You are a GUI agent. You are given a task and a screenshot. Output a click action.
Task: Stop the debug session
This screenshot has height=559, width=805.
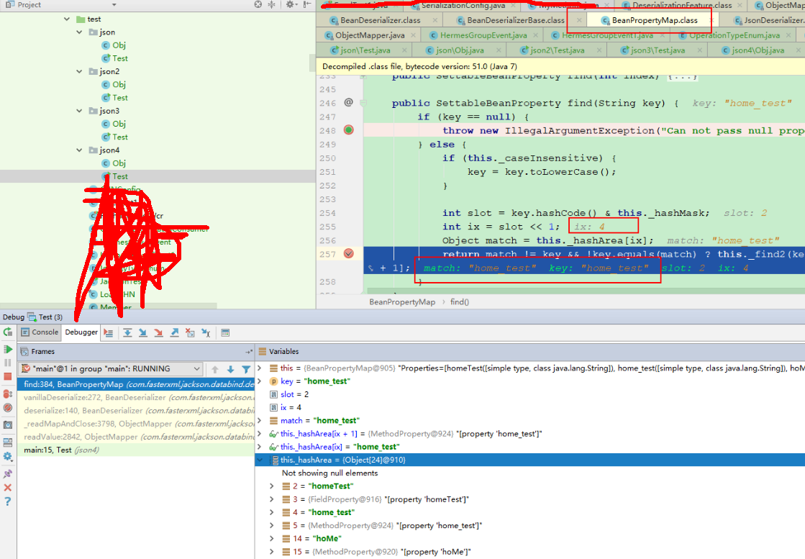coord(8,377)
